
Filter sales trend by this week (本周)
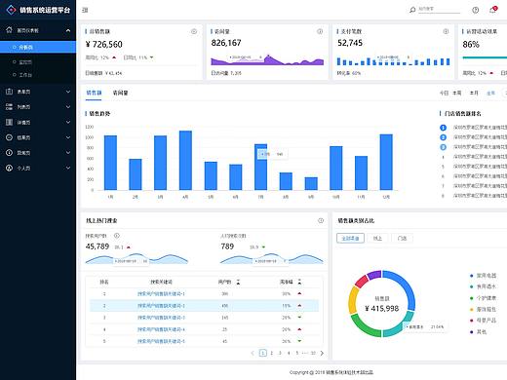457,93
